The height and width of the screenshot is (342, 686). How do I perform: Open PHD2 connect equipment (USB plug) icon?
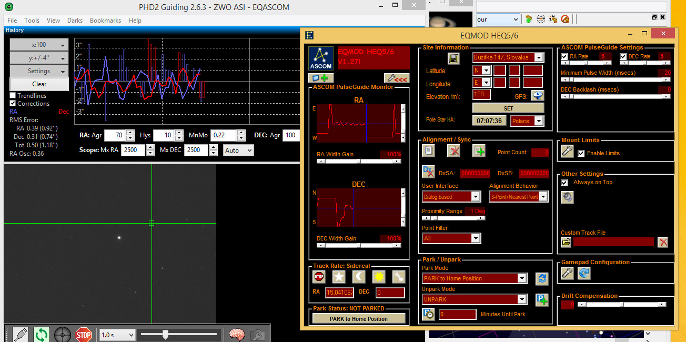pos(20,335)
